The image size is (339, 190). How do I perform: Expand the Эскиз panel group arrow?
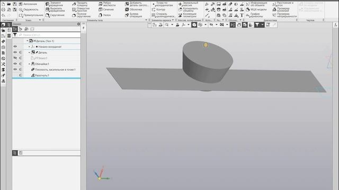click(x=40, y=20)
